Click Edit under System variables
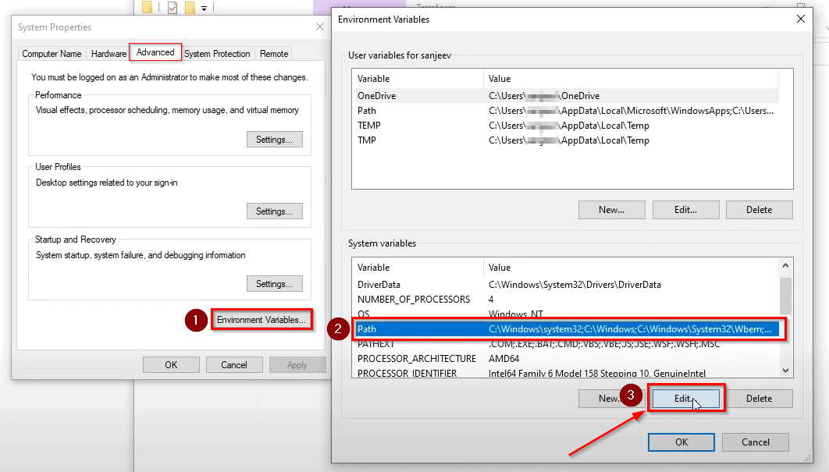Viewport: 829px width, 472px height. [x=685, y=399]
